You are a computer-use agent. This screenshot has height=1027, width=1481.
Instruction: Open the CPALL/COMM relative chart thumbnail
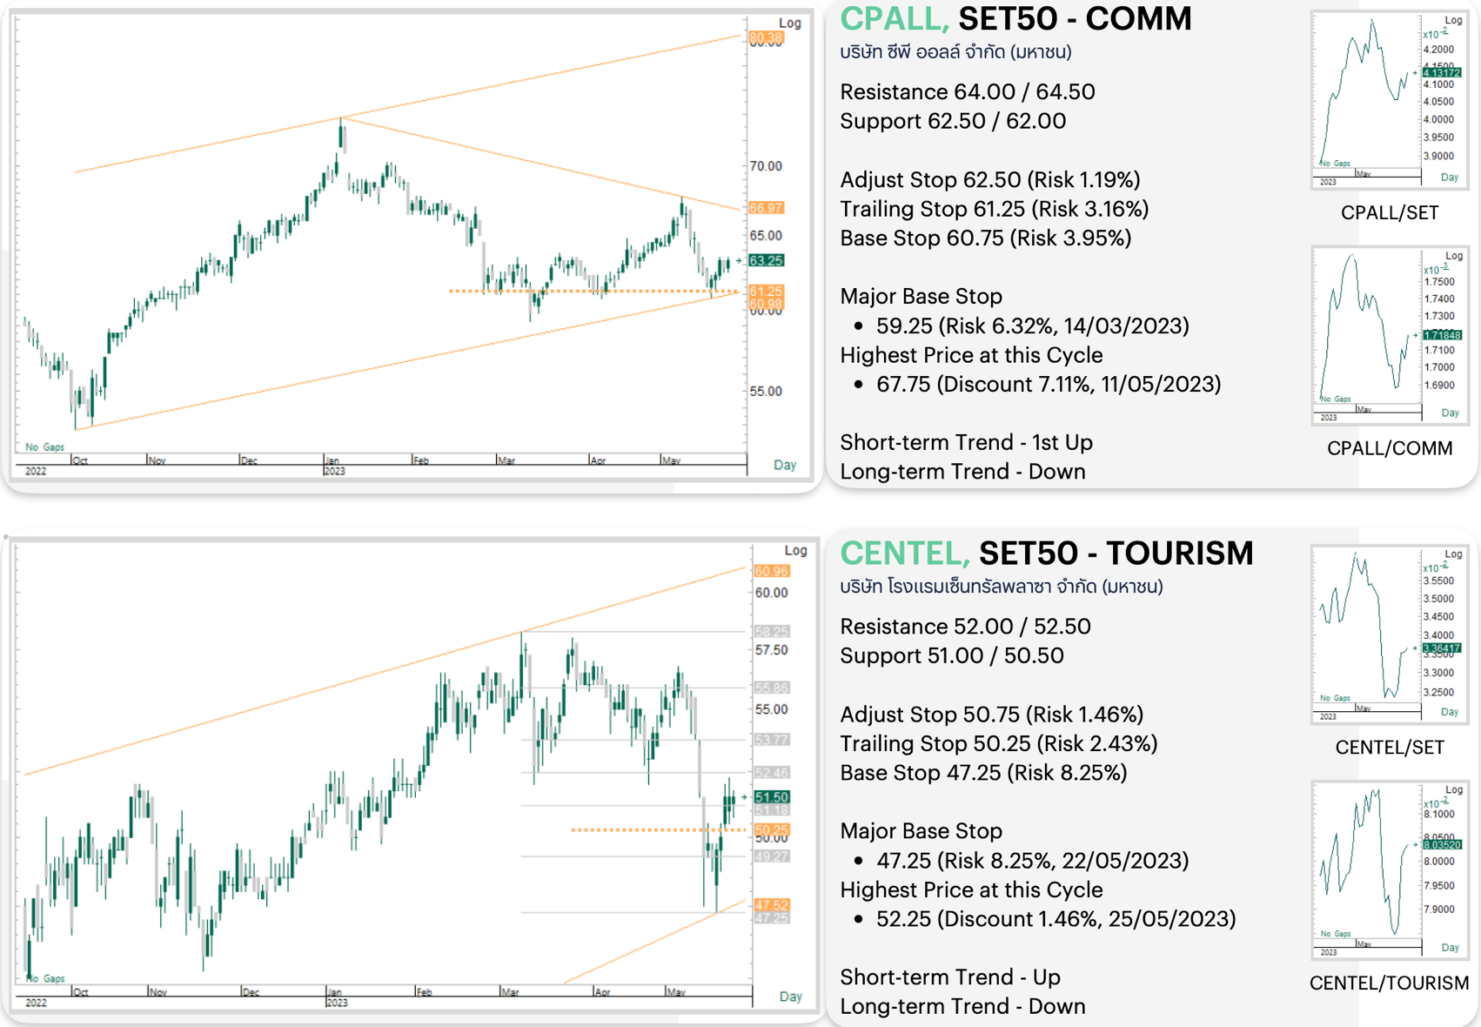(1389, 335)
